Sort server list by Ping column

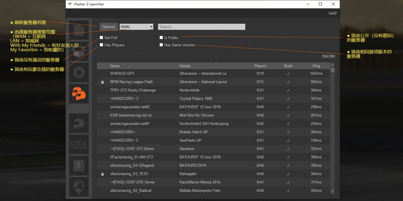click(x=316, y=66)
